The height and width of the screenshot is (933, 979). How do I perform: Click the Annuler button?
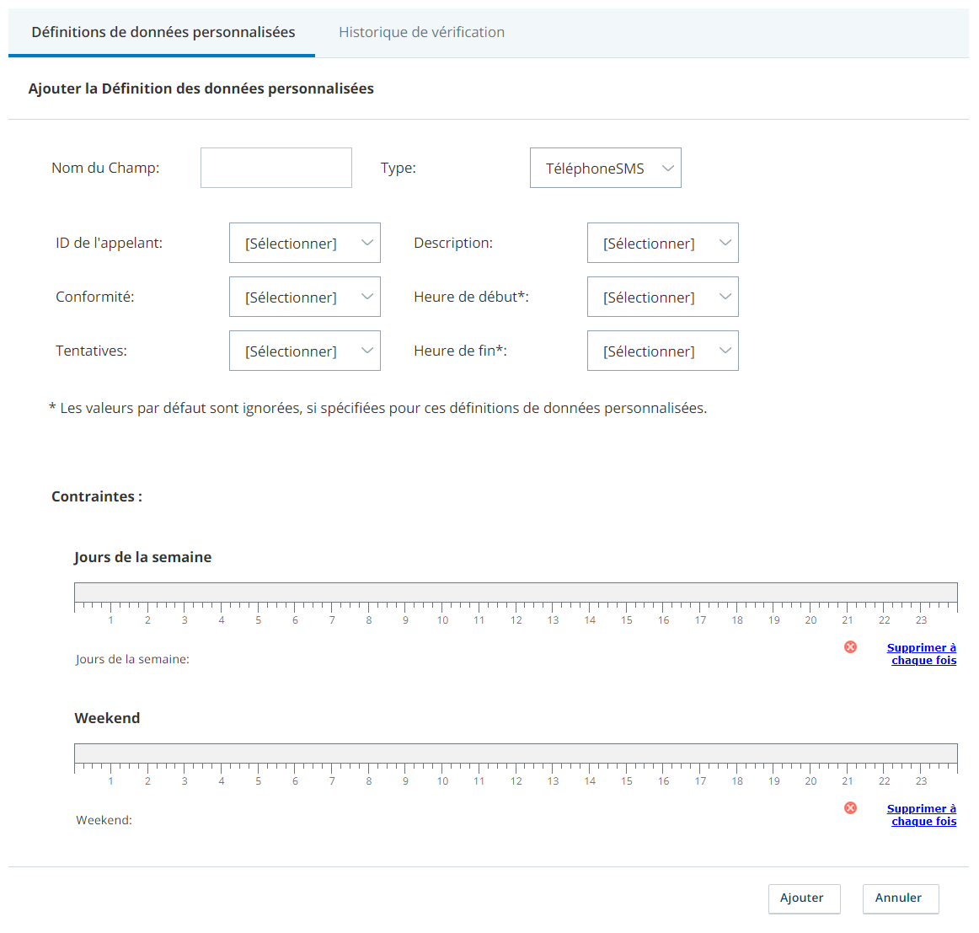pyautogui.click(x=901, y=898)
